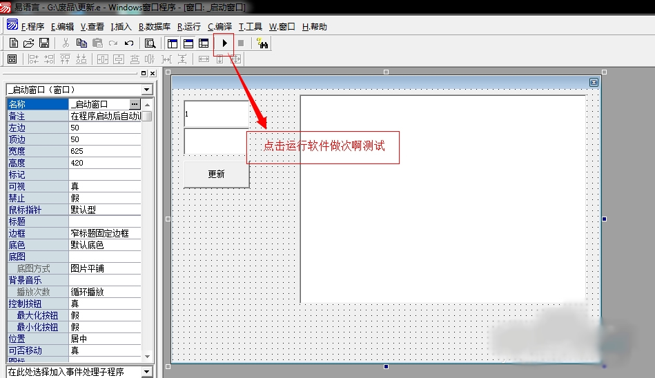
Task: Open the V.查看 menu
Action: click(92, 27)
